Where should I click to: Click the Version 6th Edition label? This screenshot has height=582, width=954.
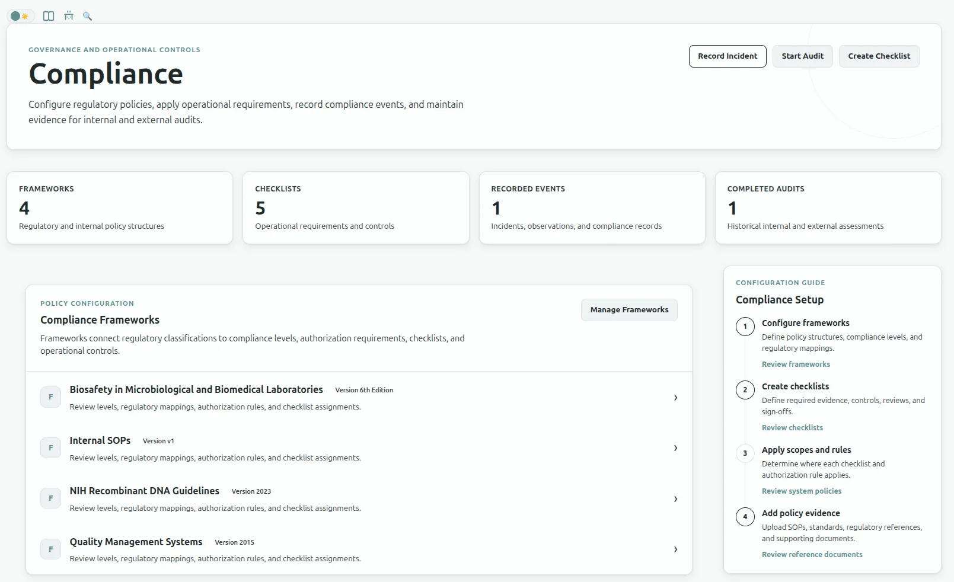[364, 390]
